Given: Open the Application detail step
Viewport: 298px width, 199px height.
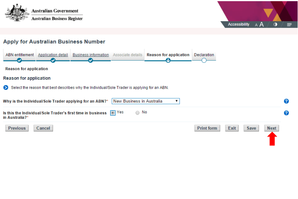Looking at the screenshot, I should pos(53,55).
